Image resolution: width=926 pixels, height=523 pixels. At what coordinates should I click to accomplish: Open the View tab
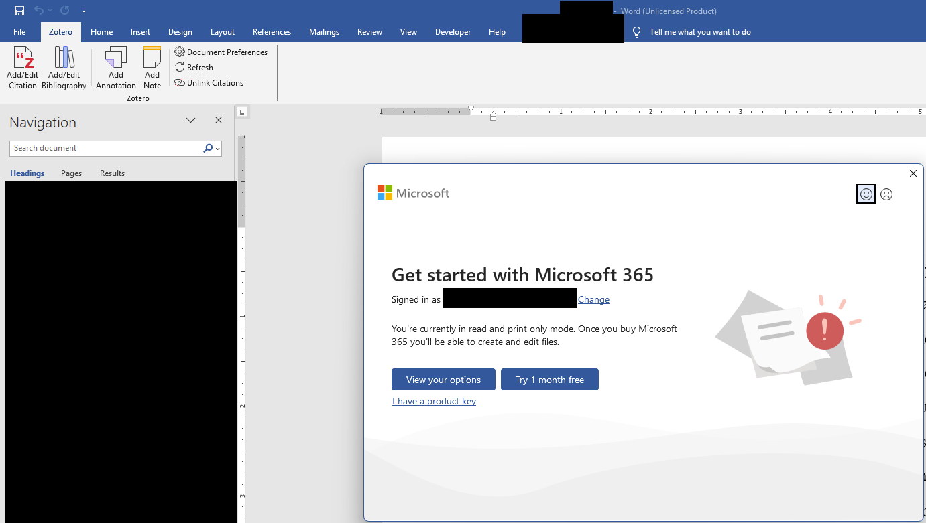(408, 31)
